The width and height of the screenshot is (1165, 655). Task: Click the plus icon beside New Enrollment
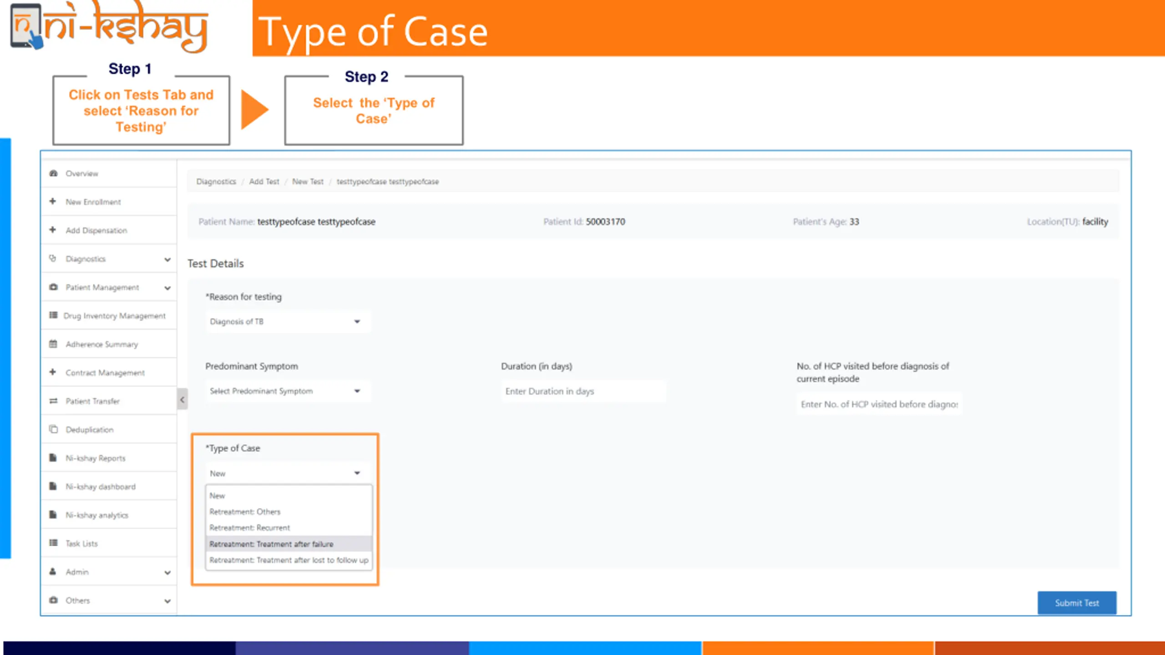[x=53, y=201]
